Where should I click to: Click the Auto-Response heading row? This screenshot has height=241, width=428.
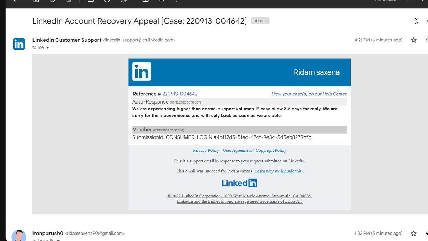click(x=239, y=102)
